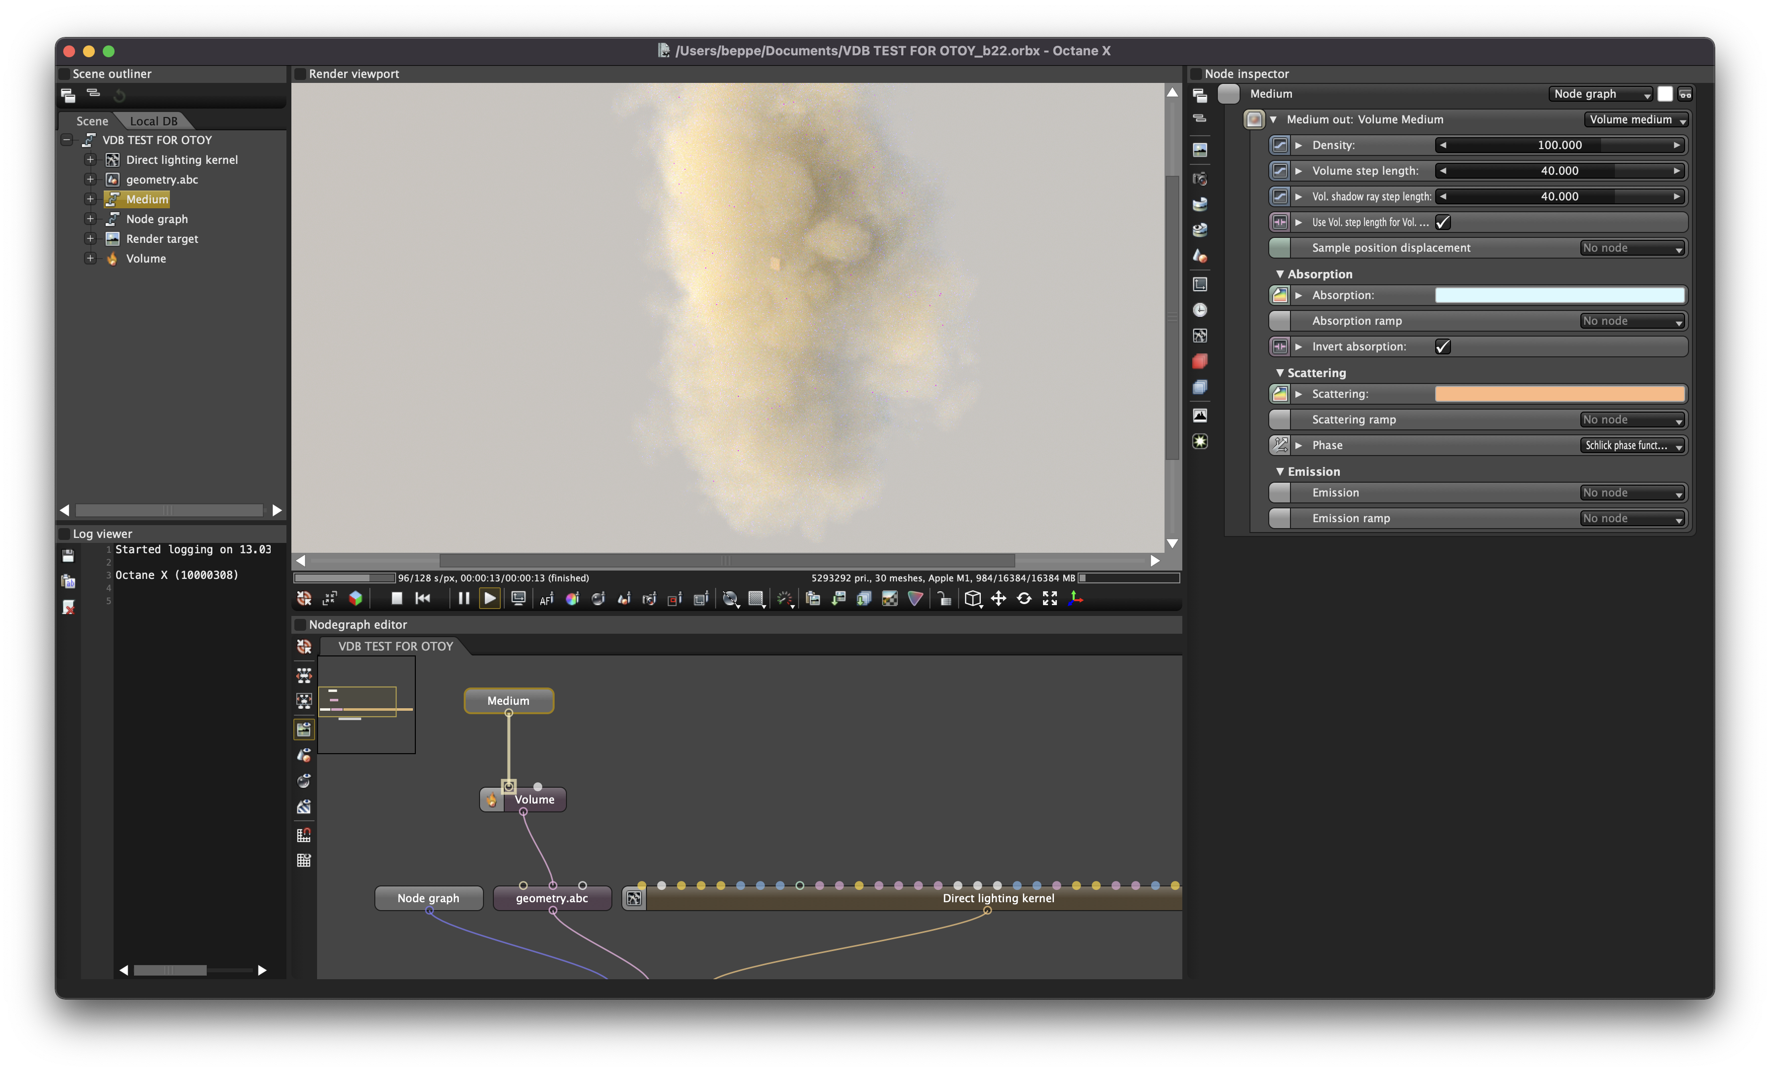Copy the render to the clipboard
The image size is (1770, 1072).
(813, 599)
